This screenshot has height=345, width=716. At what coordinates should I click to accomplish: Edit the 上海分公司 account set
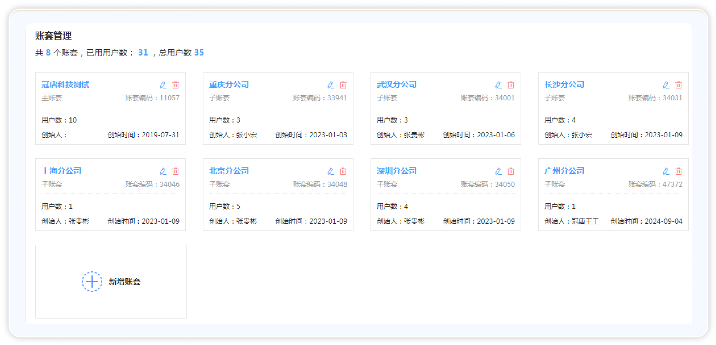(x=163, y=171)
